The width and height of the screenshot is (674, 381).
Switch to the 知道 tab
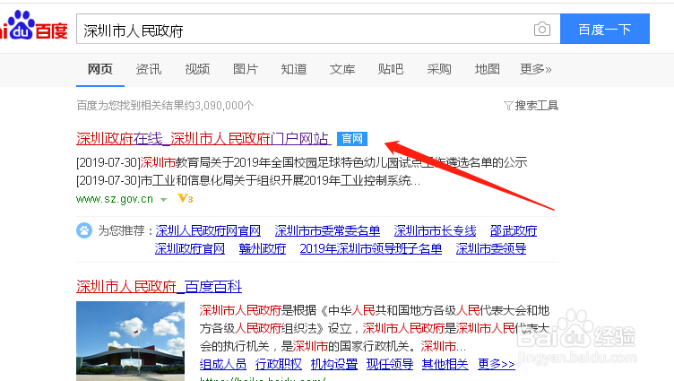pyautogui.click(x=294, y=69)
